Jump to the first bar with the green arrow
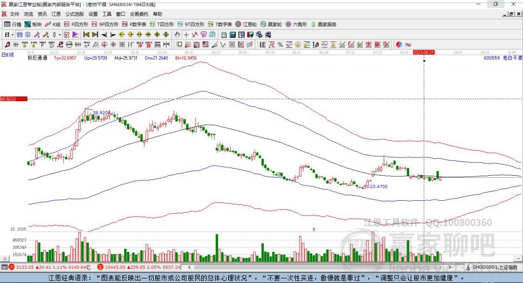This screenshot has width=523, height=283. (x=86, y=35)
